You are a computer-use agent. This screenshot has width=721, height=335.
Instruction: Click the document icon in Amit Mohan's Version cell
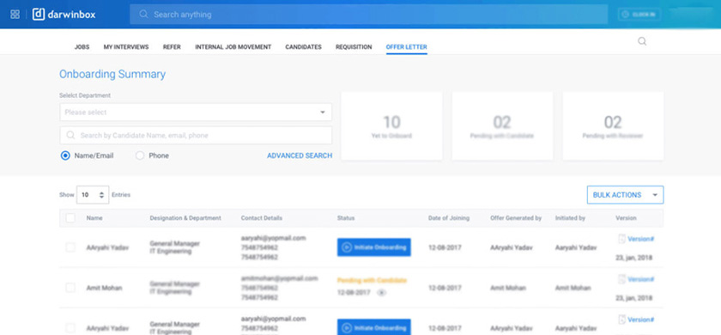(621, 279)
